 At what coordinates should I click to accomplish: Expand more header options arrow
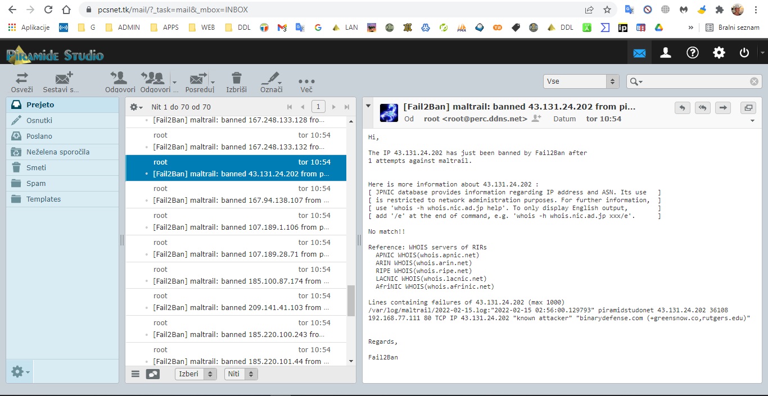pos(753,121)
